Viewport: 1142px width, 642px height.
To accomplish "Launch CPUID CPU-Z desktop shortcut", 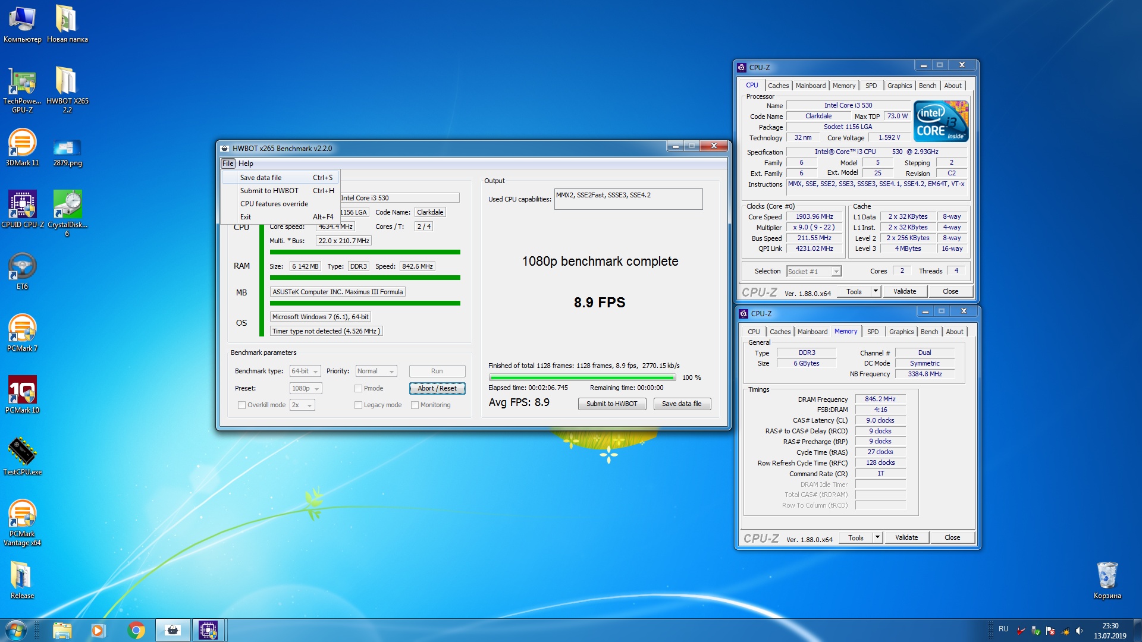I will tap(22, 209).
